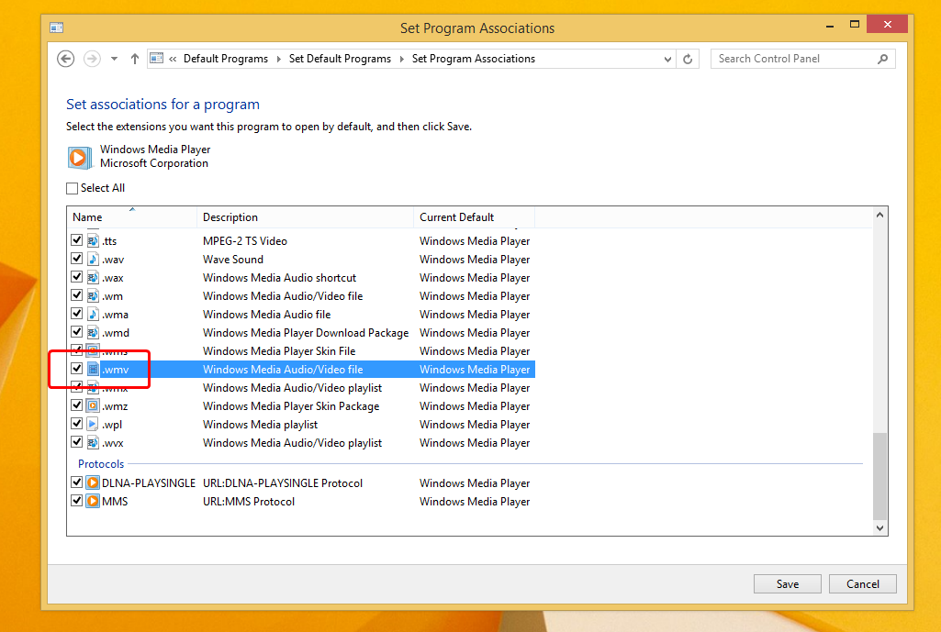Click Set Program Associations breadcrumb
This screenshot has height=632, width=941.
click(x=474, y=59)
